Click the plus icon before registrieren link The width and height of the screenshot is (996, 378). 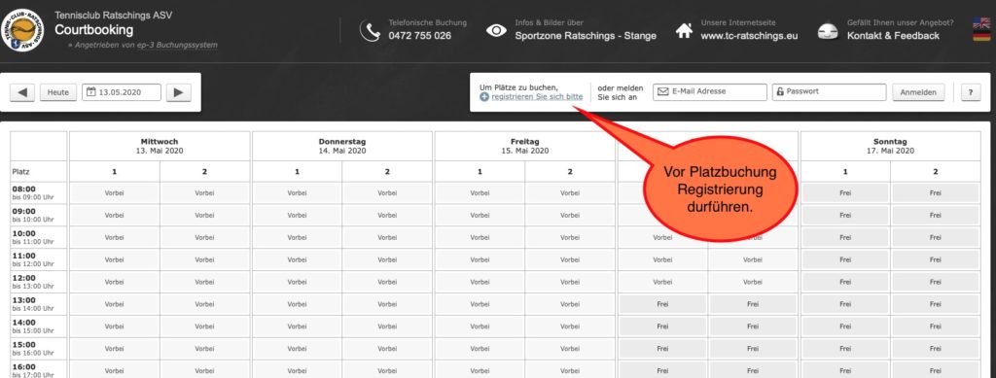(484, 97)
